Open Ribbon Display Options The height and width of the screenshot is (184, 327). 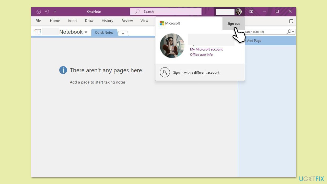[x=251, y=11]
